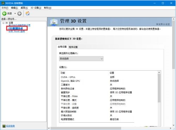The height and width of the screenshot is (130, 176).
Task: Go to the Home page icon
Action: [28, 13]
